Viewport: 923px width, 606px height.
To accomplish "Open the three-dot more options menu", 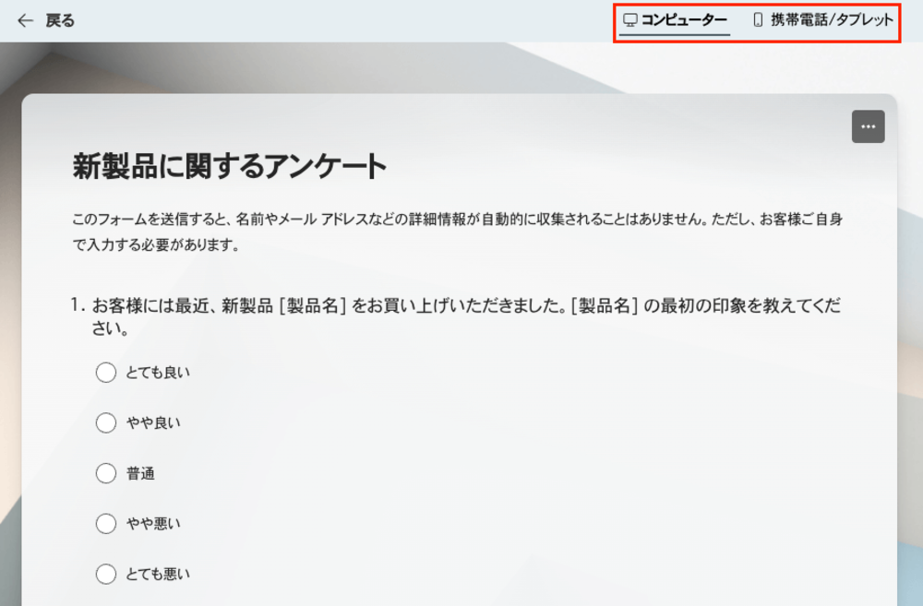I will 868,126.
